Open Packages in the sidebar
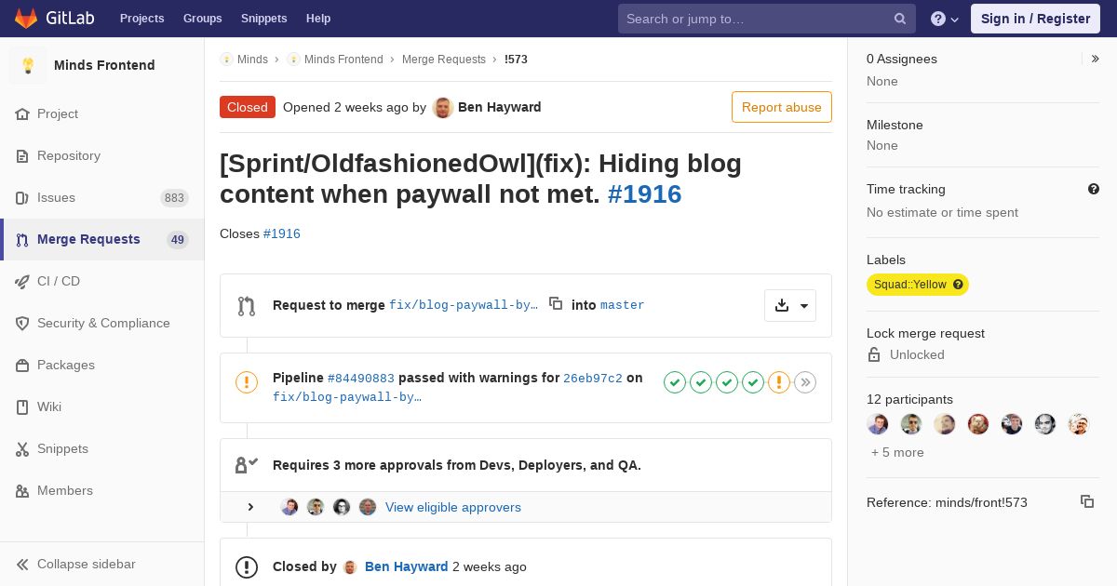Viewport: 1117px width, 586px height. [x=102, y=365]
